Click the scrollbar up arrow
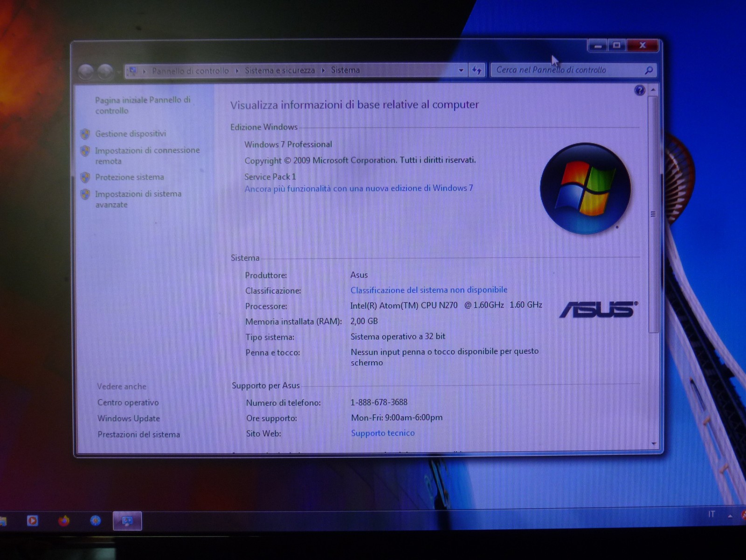This screenshot has width=746, height=560. (654, 90)
